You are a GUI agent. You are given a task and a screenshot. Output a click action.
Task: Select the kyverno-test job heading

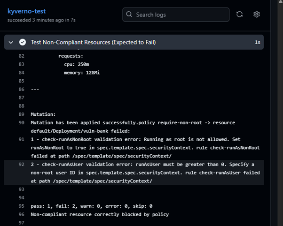click(x=27, y=10)
